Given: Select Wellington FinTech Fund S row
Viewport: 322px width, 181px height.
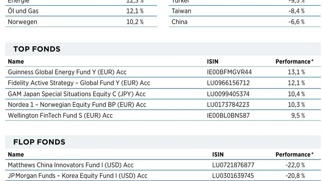Looking at the screenshot, I should [x=163, y=115].
